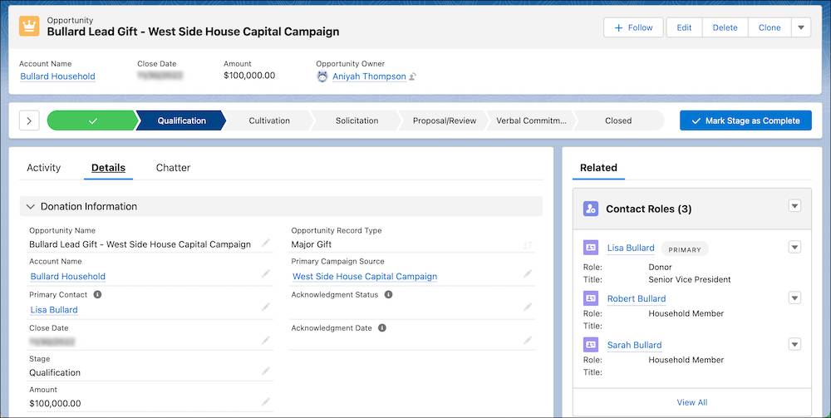
Task: Click Robert Bullard contact card icon
Action: point(591,298)
